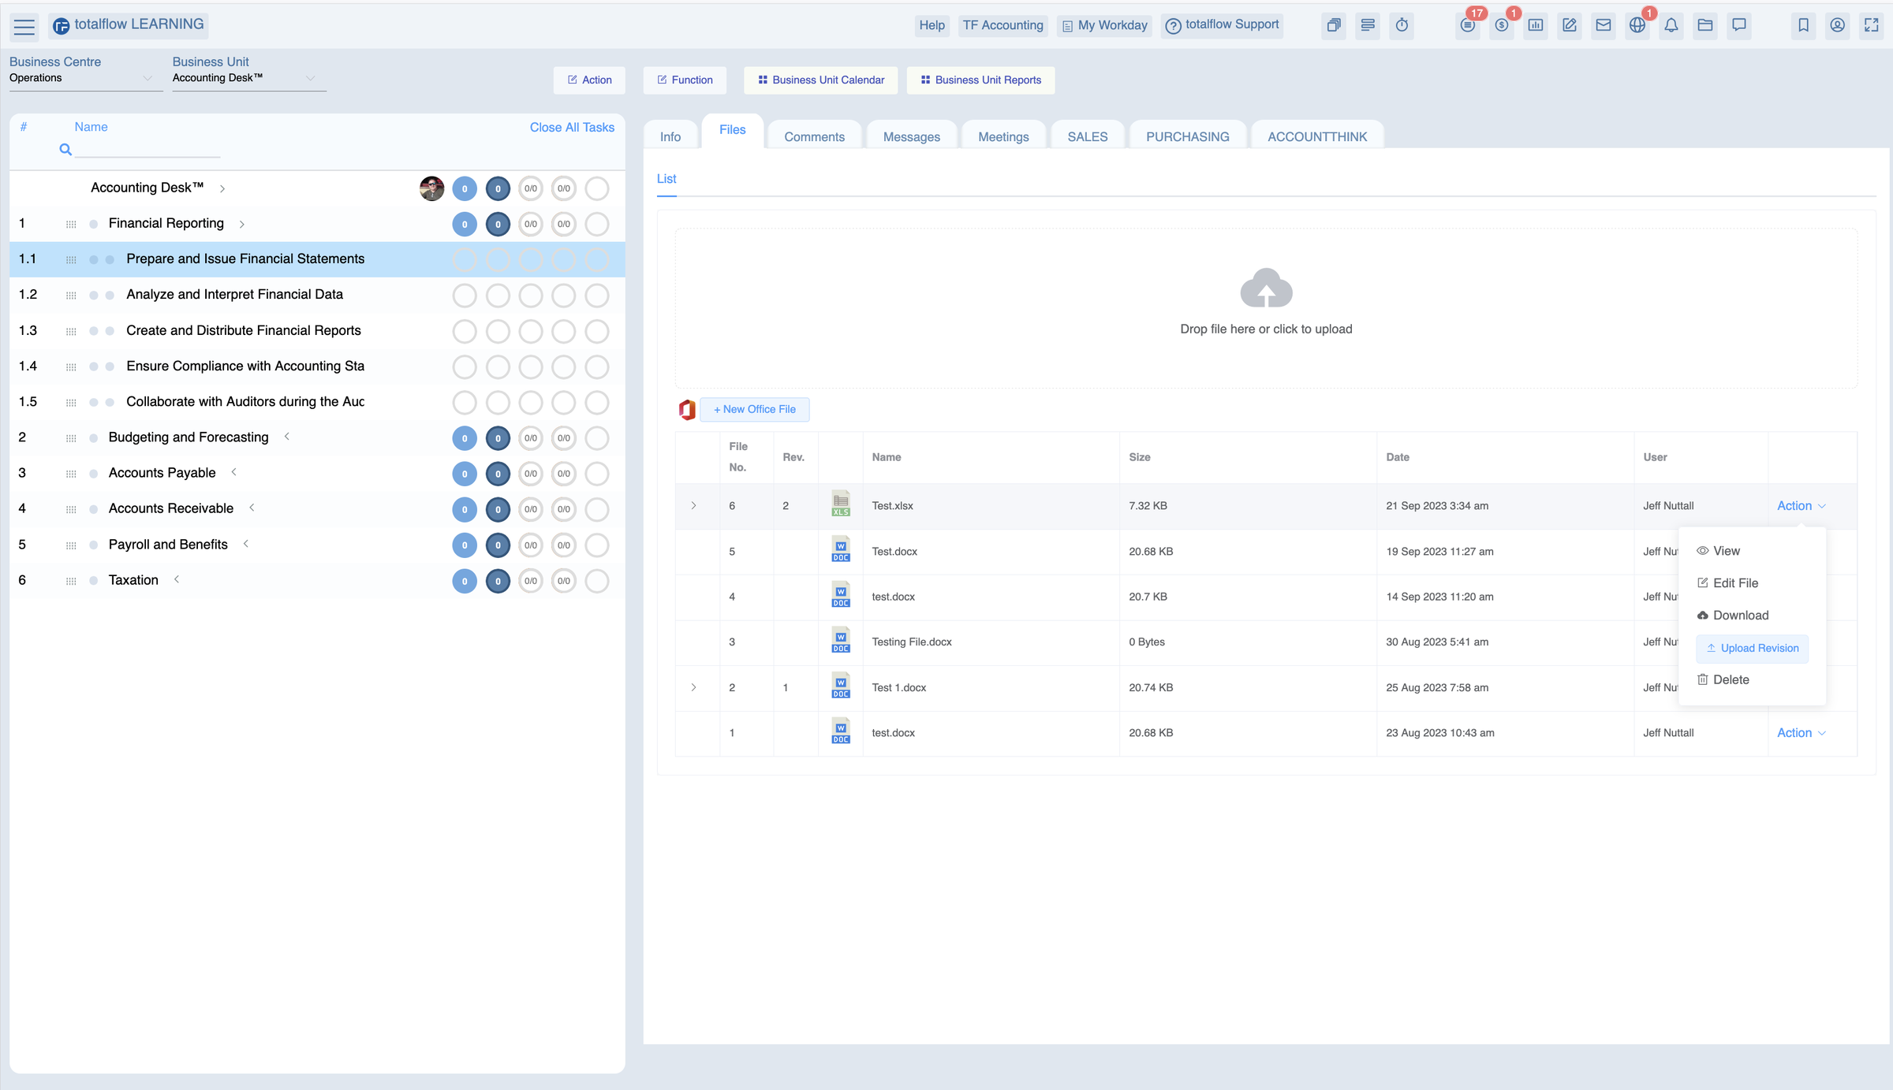Click the task name search field
This screenshot has width=1893, height=1090.
(147, 149)
